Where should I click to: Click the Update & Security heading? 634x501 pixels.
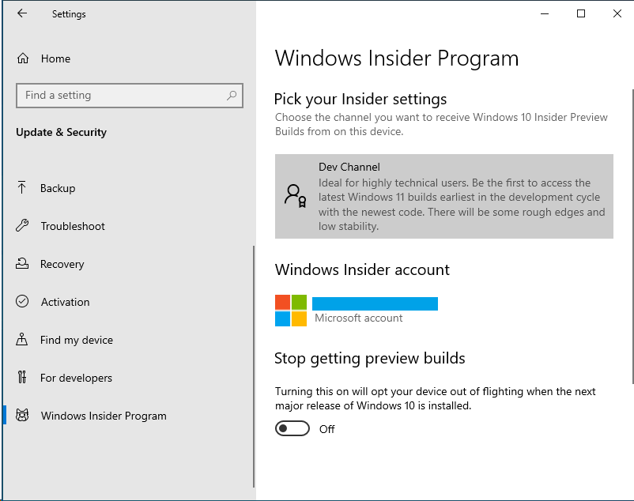(x=62, y=132)
